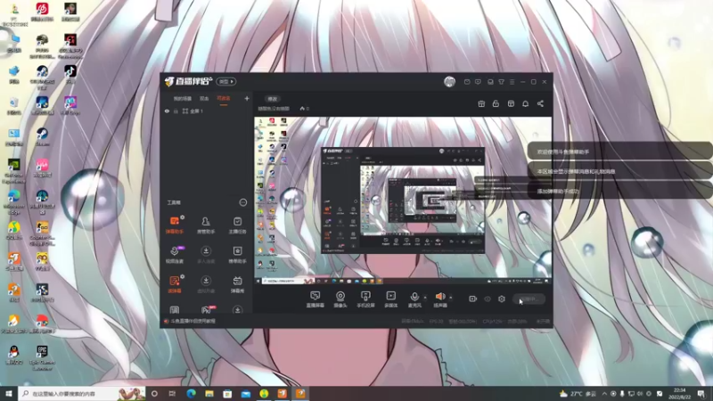Open the mode switch pill beside the app logo
The height and width of the screenshot is (401, 713).
click(226, 81)
